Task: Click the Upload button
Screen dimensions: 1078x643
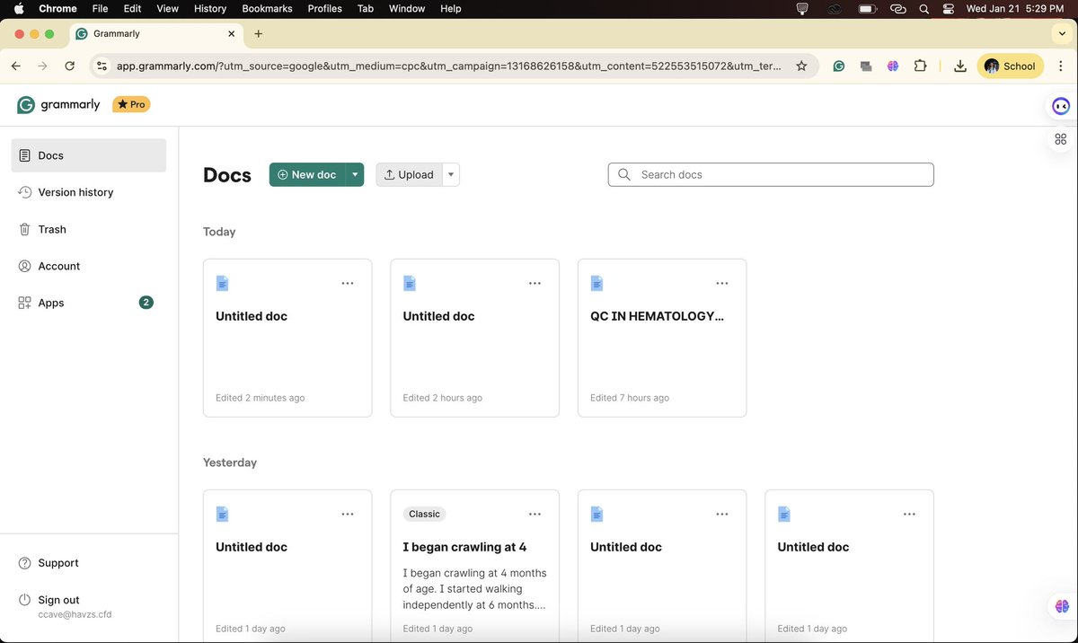Action: pos(409,174)
